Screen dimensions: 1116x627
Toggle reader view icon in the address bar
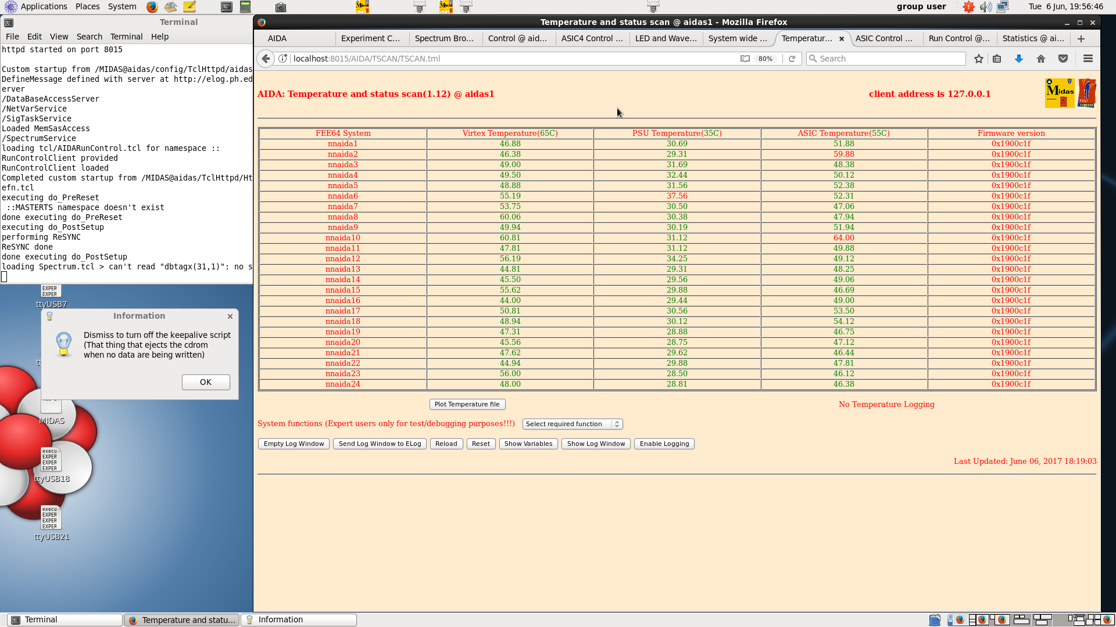pos(745,59)
